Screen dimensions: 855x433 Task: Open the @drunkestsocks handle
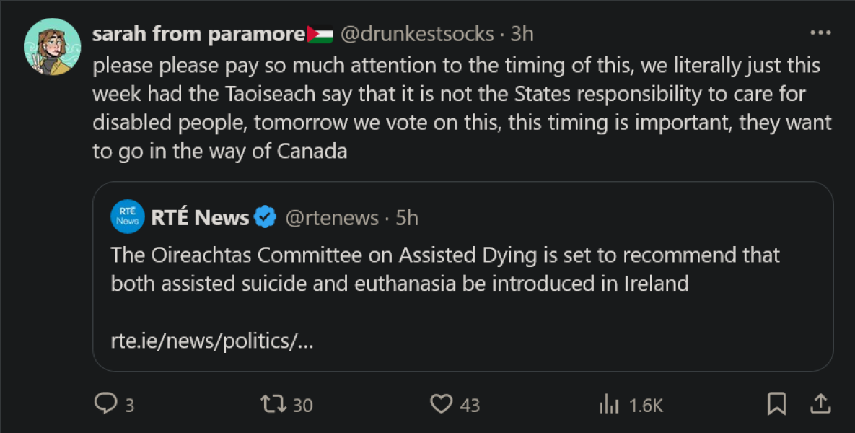tap(416, 34)
